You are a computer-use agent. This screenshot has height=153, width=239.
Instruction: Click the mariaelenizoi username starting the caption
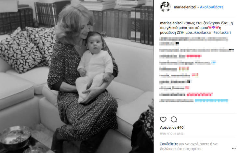pos(171,23)
